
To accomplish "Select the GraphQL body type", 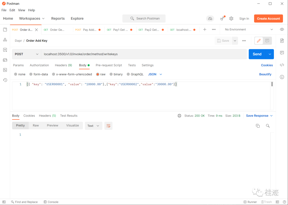I will 128,74.
